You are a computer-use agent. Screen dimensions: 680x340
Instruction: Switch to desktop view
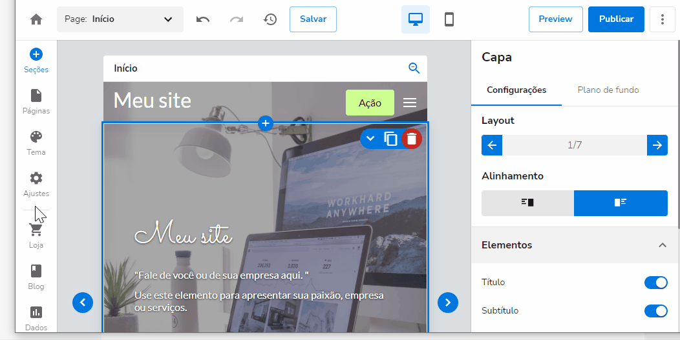point(416,19)
